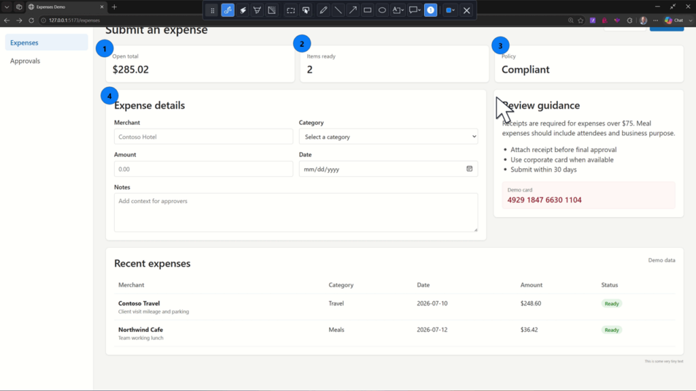
Task: Open the browser workspaces icon
Action: [19, 7]
